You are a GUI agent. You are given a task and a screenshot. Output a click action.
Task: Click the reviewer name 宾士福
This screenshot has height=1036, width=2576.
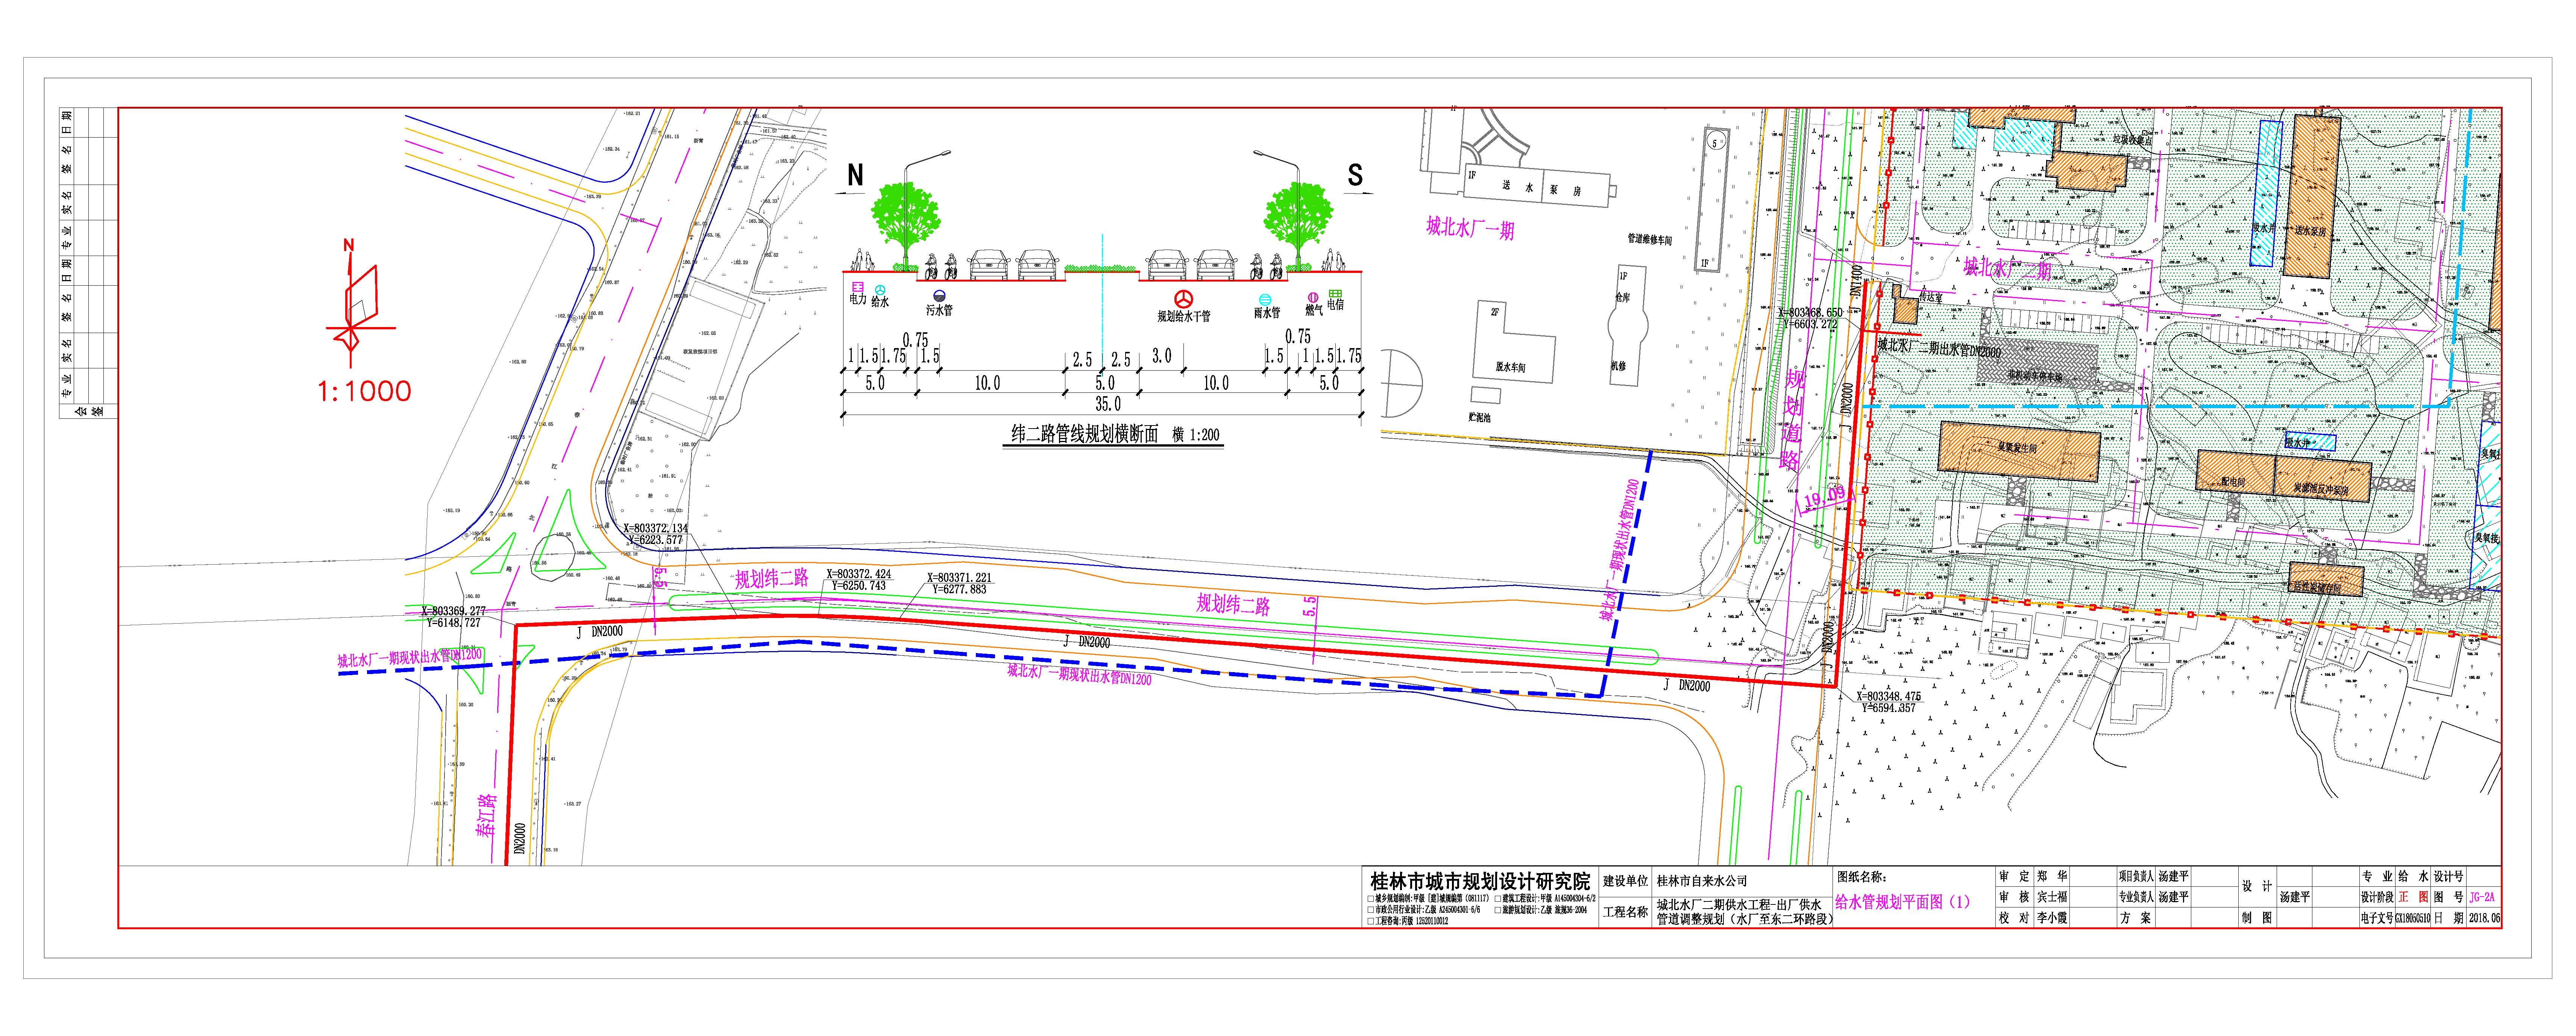tap(2053, 897)
